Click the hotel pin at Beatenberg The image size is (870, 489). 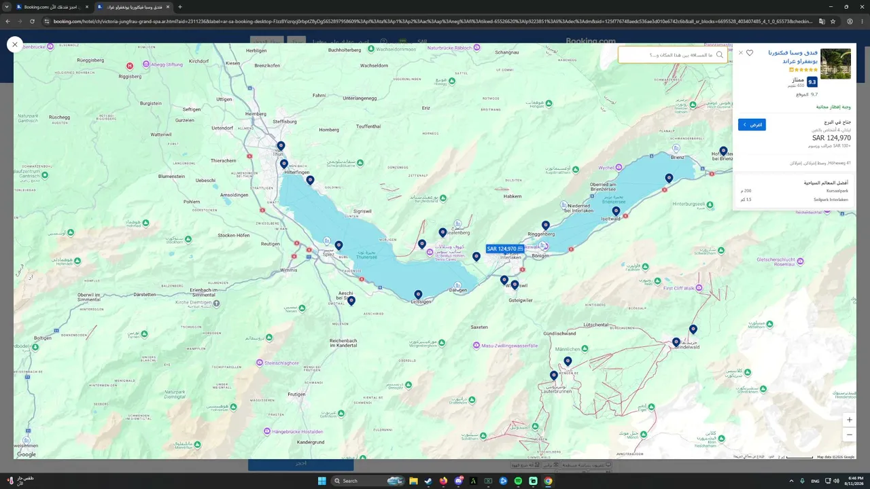click(x=442, y=232)
